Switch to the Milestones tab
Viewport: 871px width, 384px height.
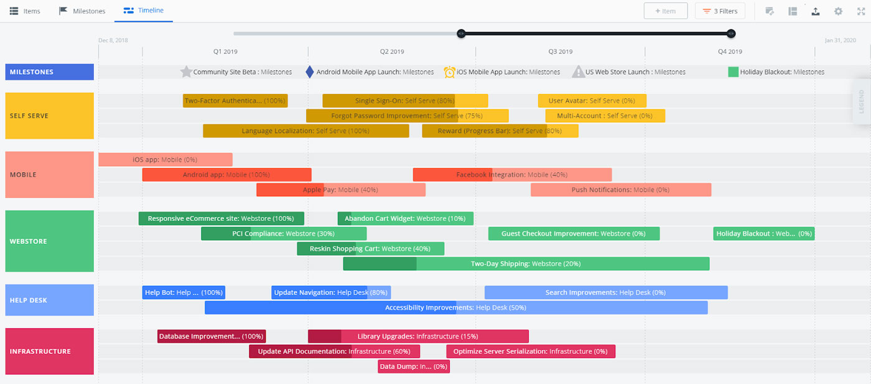(82, 11)
